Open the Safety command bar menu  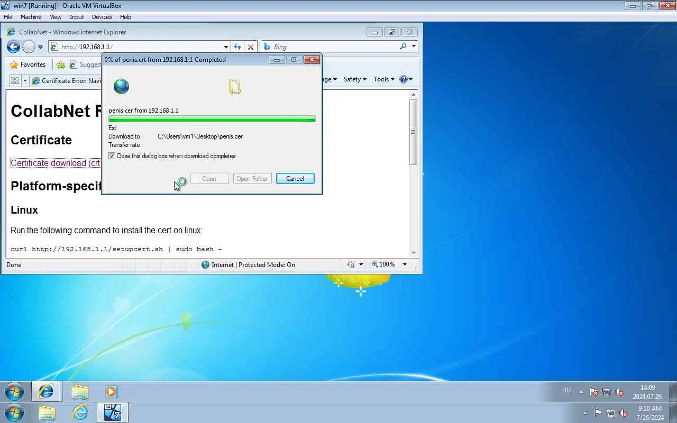click(355, 79)
